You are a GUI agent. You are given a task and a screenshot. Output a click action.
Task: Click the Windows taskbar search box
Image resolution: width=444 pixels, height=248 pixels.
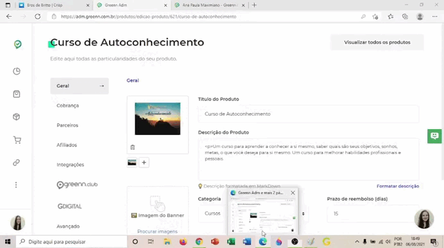[x=71, y=242]
